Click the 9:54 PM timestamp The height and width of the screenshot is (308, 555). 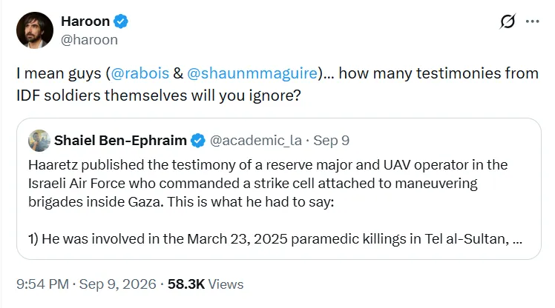tap(42, 284)
